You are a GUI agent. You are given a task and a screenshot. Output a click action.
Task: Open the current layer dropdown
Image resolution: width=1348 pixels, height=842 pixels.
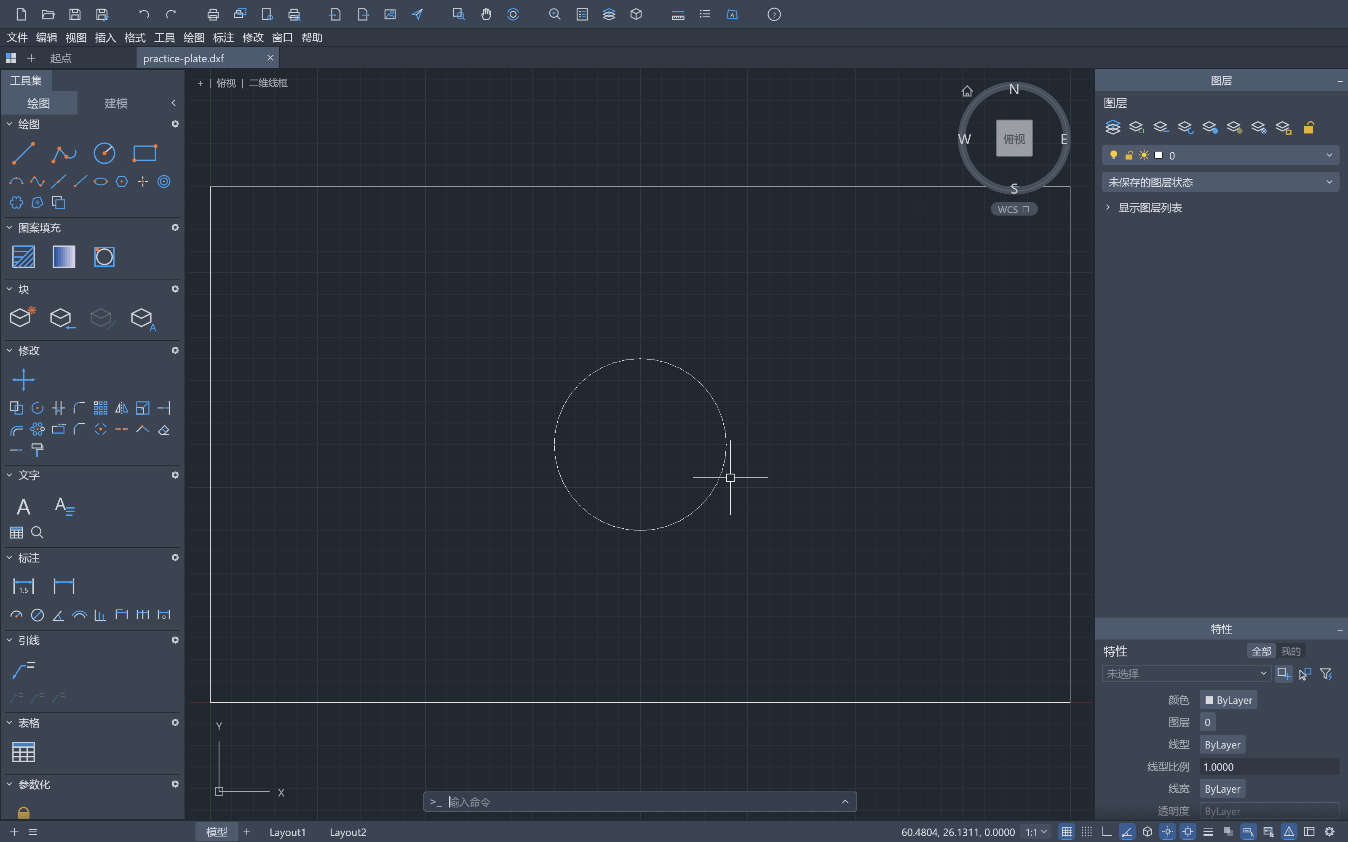click(1220, 155)
